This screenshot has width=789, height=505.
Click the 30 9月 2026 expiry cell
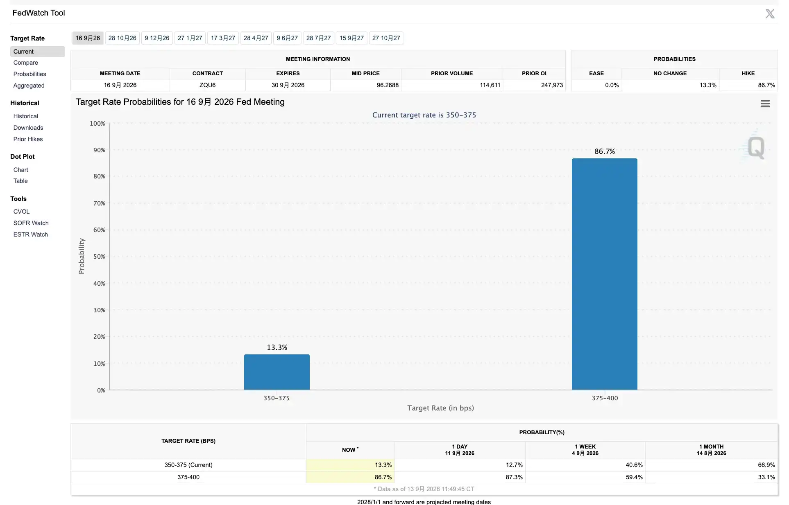288,85
